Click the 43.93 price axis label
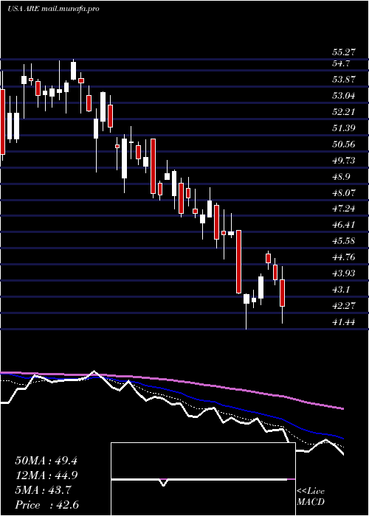The image size is (369, 516). click(344, 273)
